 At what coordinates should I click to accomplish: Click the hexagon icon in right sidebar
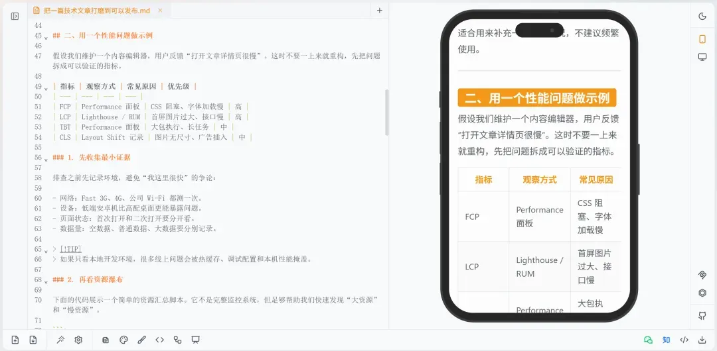tap(703, 293)
